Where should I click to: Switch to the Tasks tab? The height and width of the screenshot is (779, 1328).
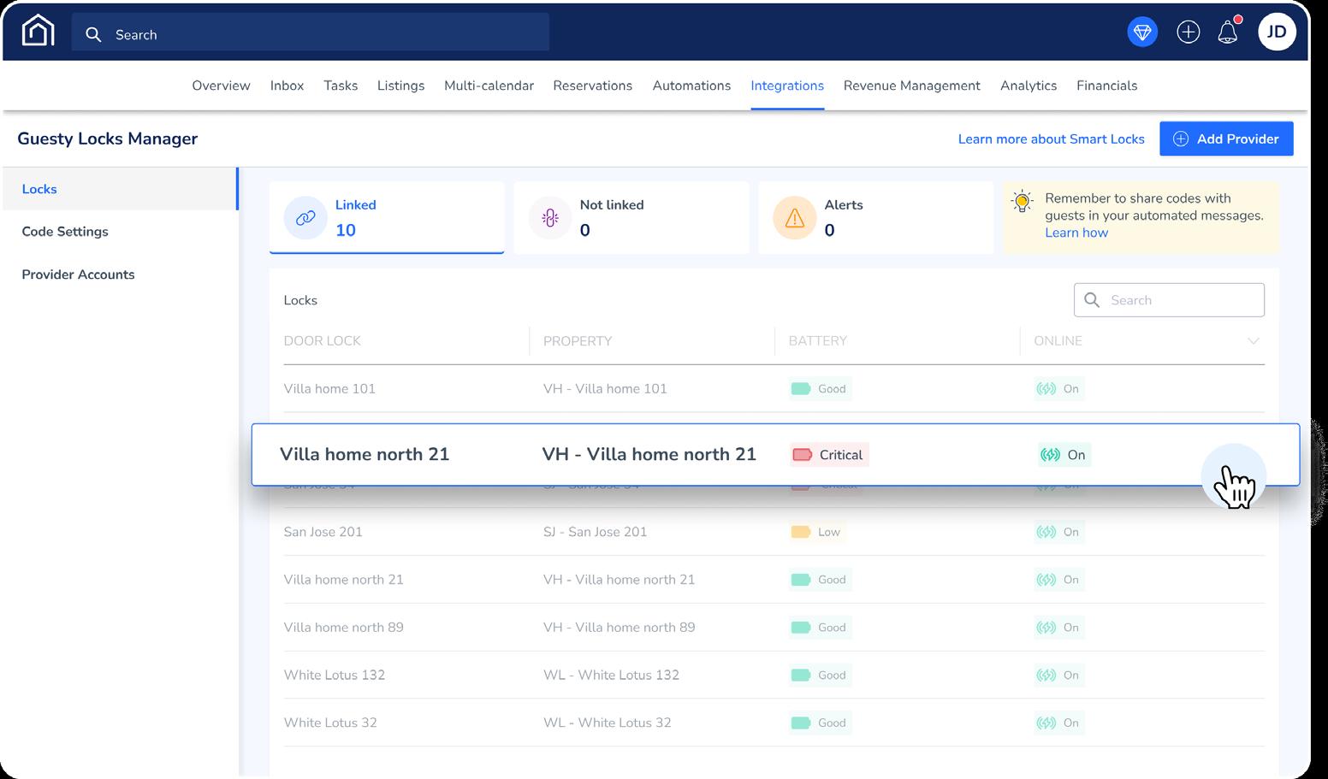click(341, 86)
